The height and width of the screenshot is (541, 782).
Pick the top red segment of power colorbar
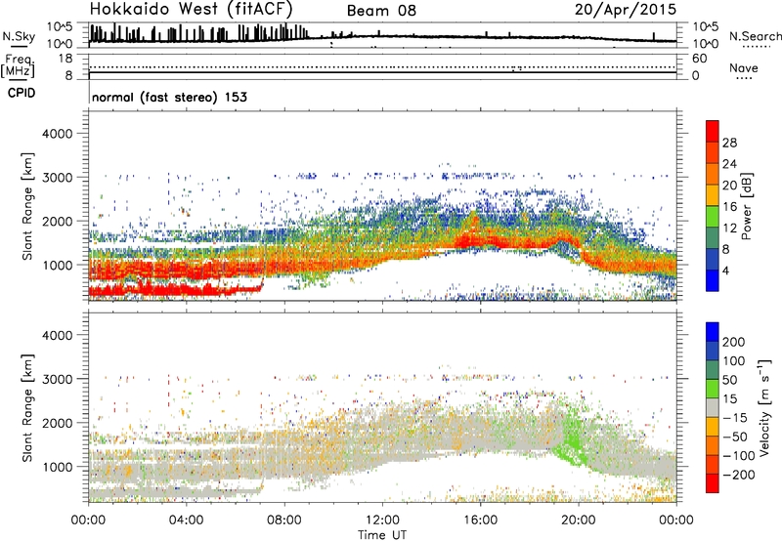point(713,131)
